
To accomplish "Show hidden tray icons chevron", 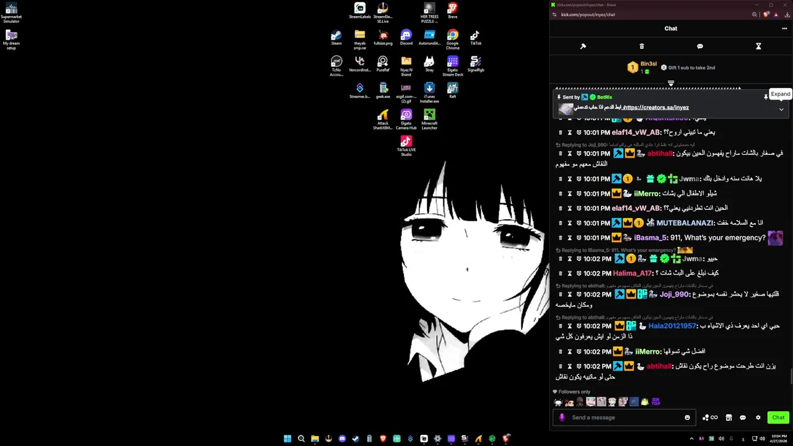I will pyautogui.click(x=691, y=439).
